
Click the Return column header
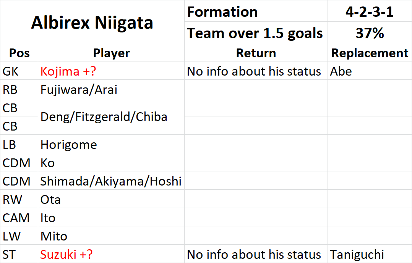[256, 53]
